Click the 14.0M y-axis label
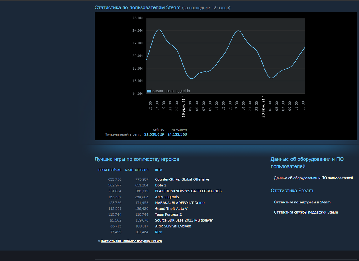Viewport: 359px width, 261px height. click(x=137, y=93)
